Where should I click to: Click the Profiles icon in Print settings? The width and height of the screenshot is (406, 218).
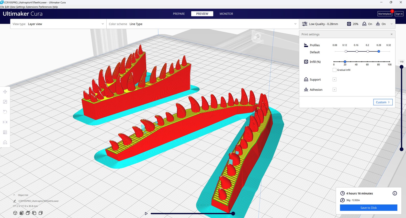[x=306, y=45]
